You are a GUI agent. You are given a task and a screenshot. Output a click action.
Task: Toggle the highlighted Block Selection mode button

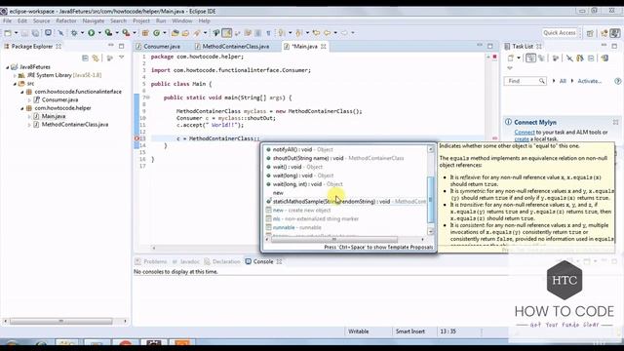click(227, 33)
